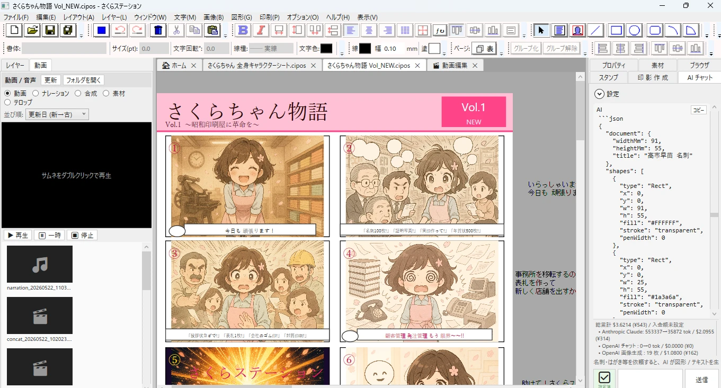Toggle italic with the red I icon

pos(261,30)
